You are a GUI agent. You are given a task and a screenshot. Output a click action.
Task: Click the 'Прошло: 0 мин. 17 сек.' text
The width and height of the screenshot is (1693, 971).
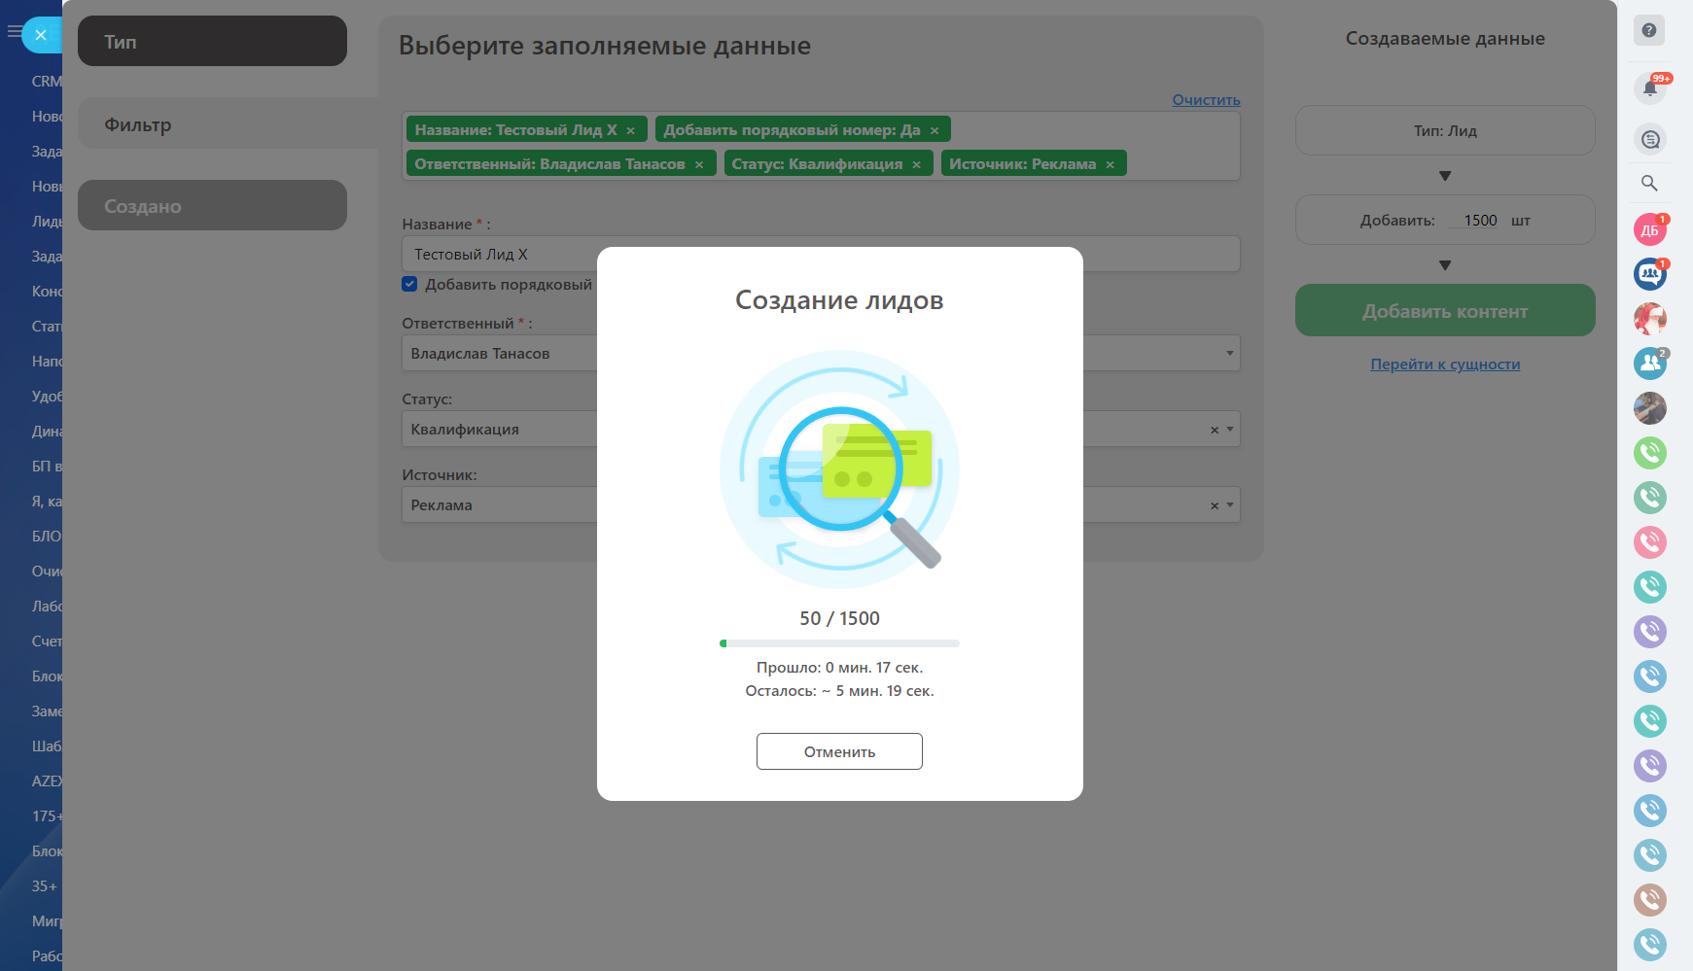(x=839, y=668)
